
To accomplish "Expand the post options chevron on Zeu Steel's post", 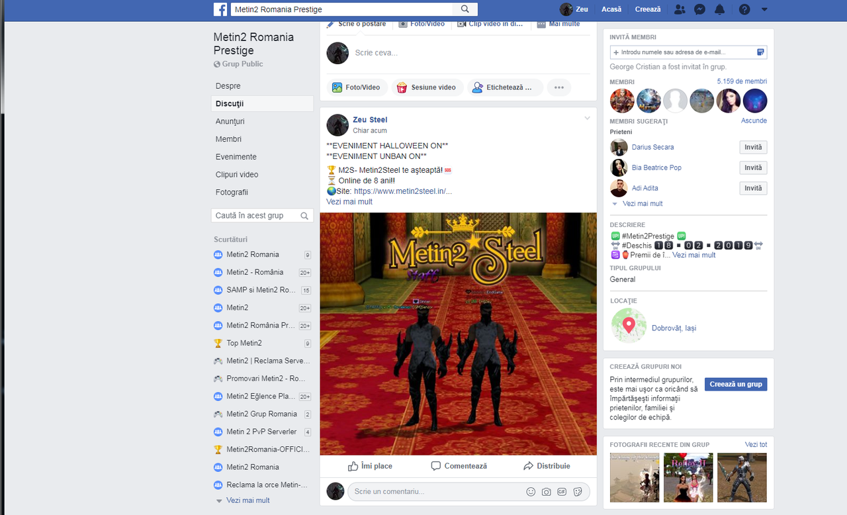I will (587, 118).
